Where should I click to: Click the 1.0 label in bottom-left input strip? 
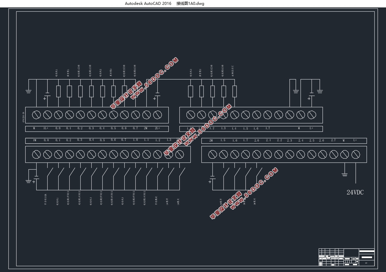(135, 140)
